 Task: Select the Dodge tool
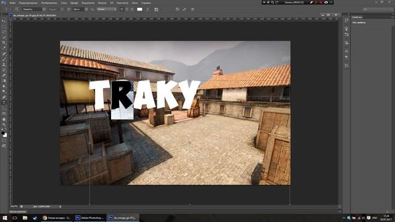[x=4, y=92]
